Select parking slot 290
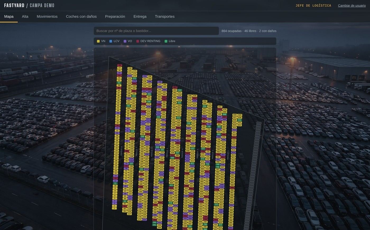 (150, 76)
